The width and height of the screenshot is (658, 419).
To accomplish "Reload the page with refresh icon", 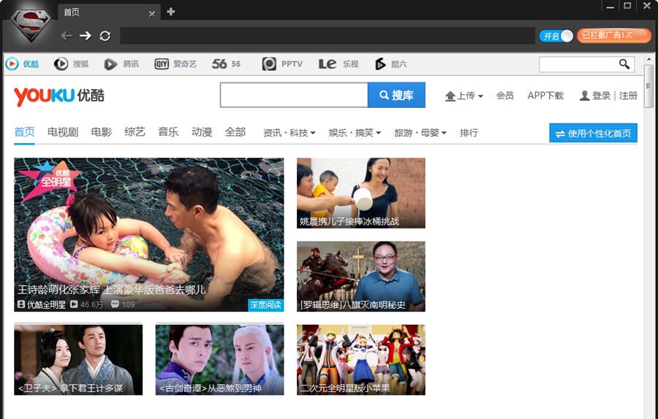I will click(x=105, y=36).
